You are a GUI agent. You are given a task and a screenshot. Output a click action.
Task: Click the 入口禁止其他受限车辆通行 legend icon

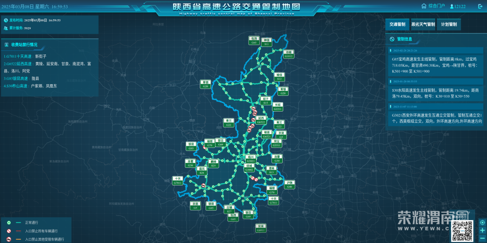(x=9, y=239)
